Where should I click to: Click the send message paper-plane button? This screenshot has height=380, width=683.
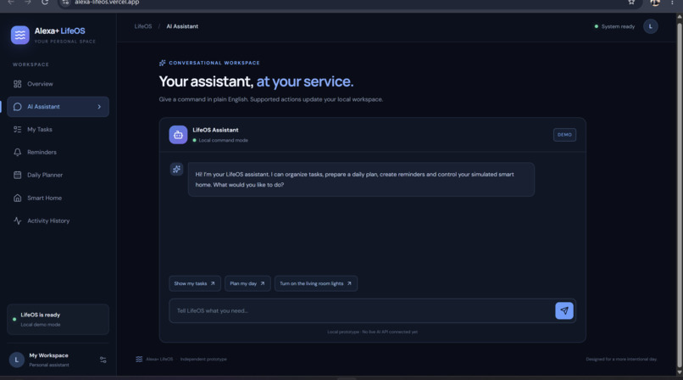tap(564, 310)
